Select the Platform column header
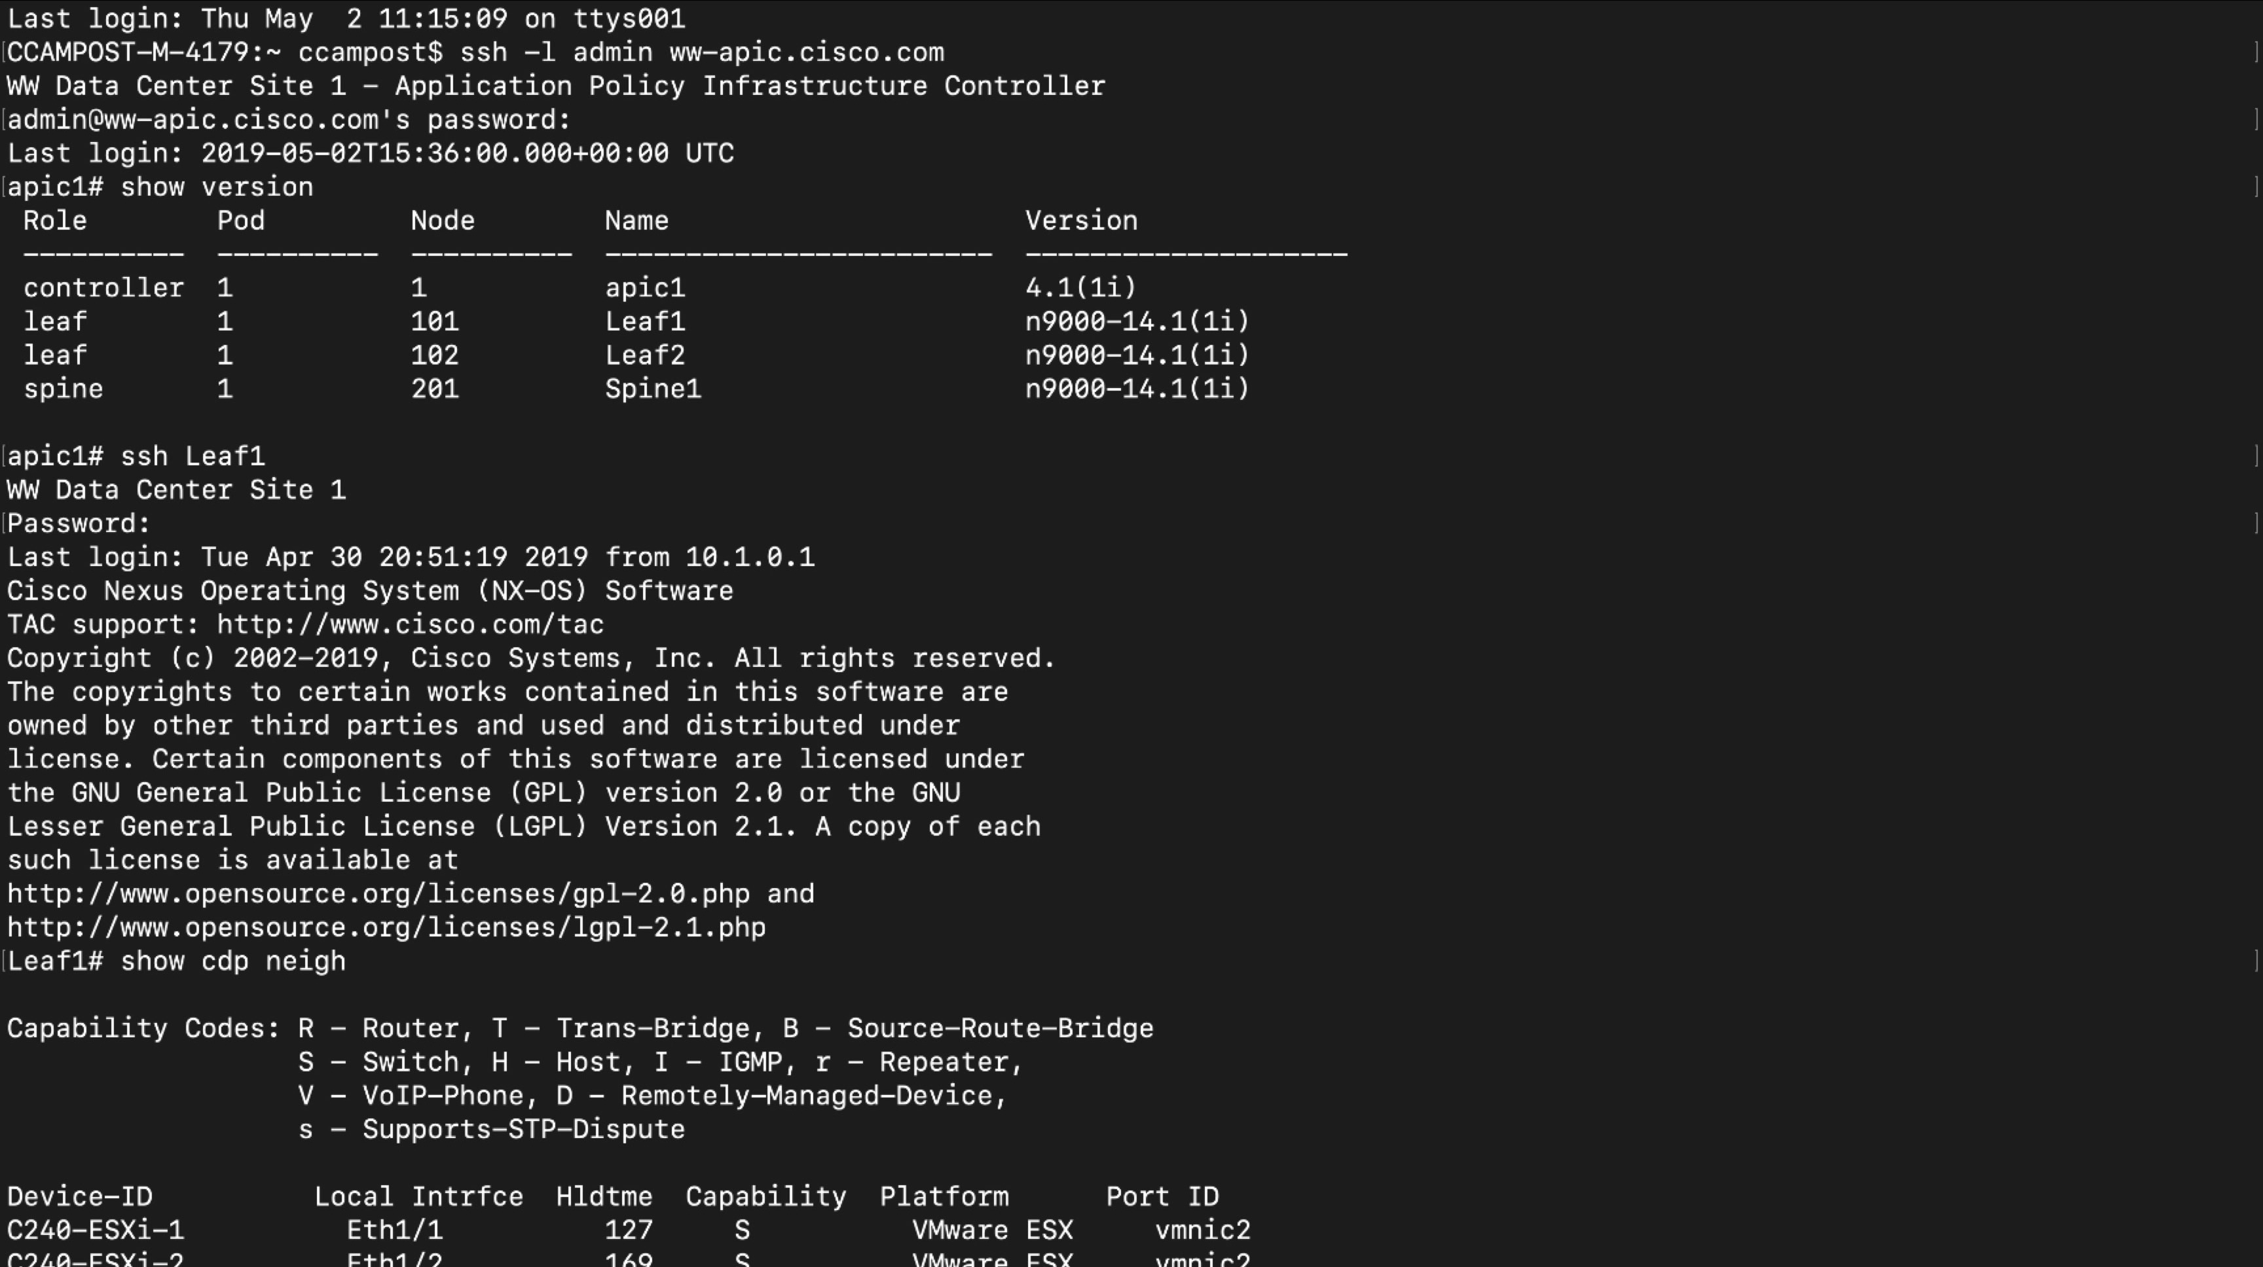 (x=944, y=1197)
